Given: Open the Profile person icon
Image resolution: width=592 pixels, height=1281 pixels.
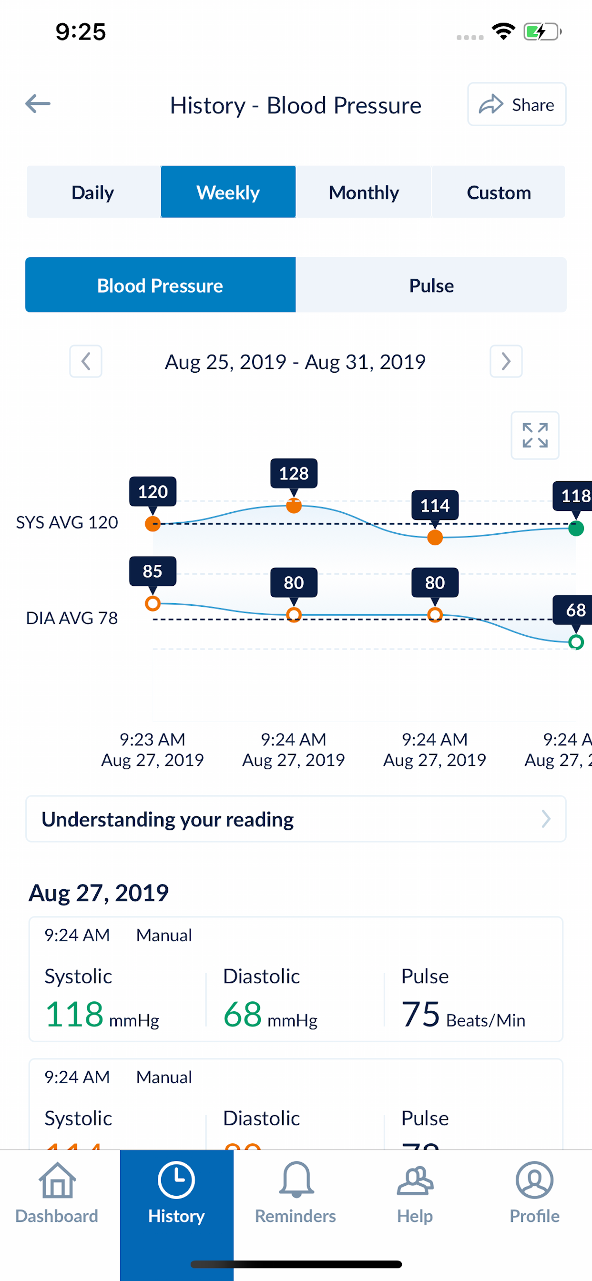Looking at the screenshot, I should 534,1180.
